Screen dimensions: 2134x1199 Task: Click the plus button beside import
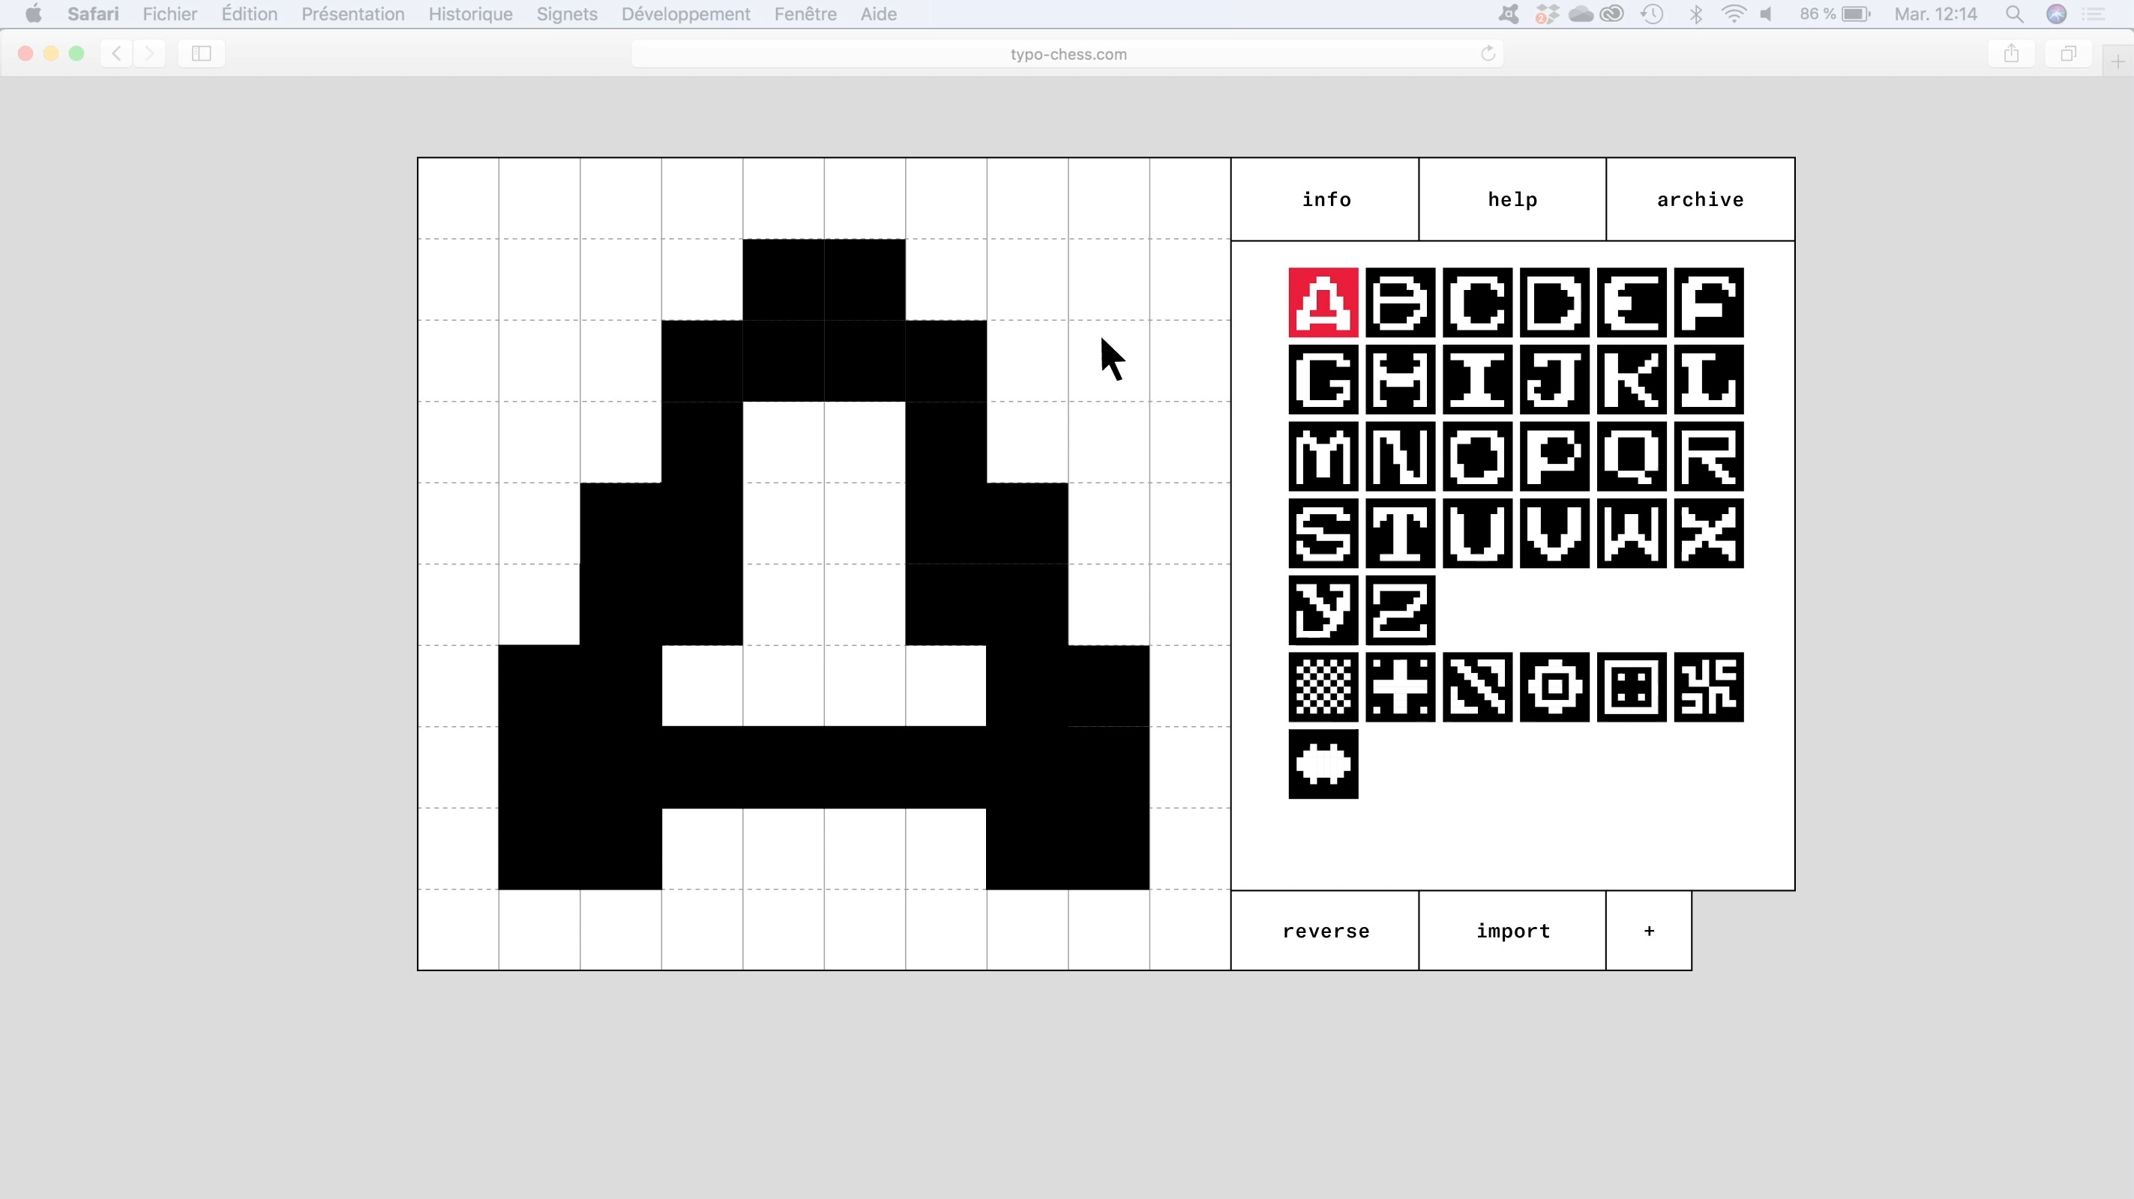(x=1649, y=931)
